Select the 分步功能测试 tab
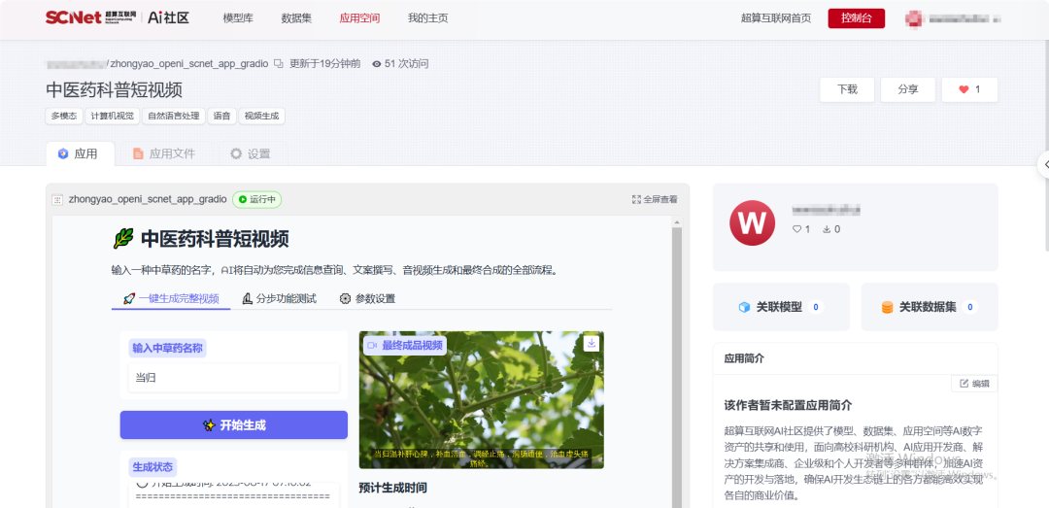Image resolution: width=1049 pixels, height=508 pixels. tap(279, 298)
